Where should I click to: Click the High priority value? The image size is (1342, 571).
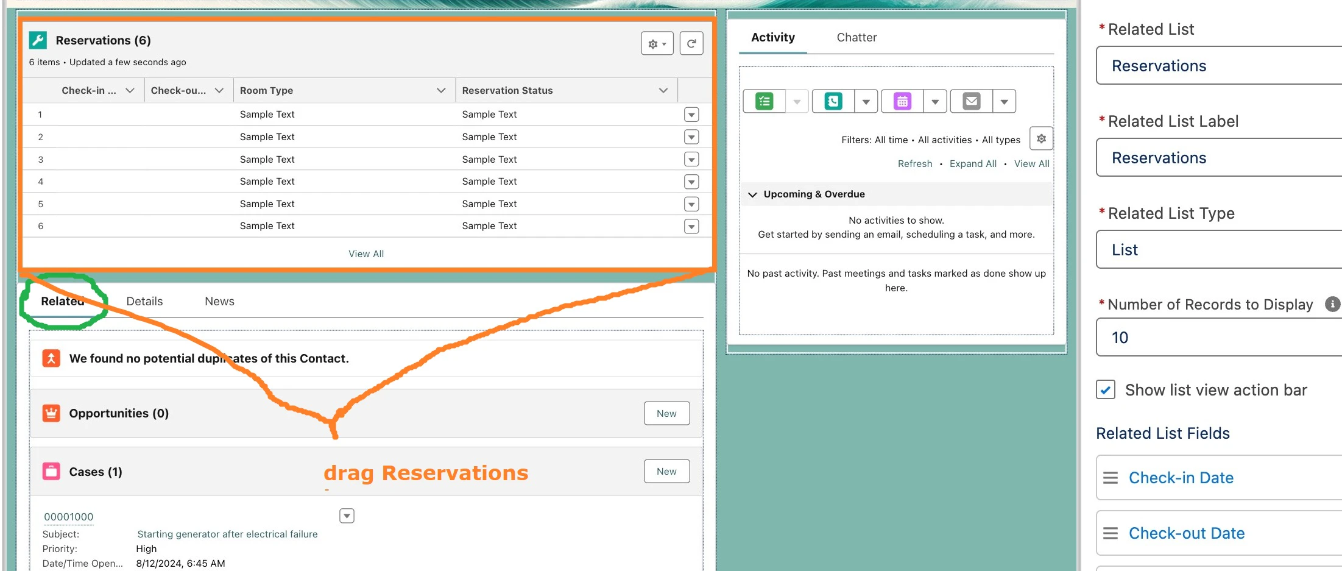tap(146, 548)
